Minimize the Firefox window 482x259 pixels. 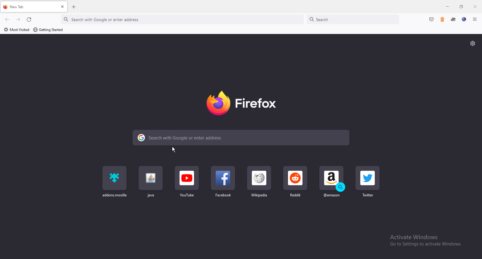coord(447,7)
